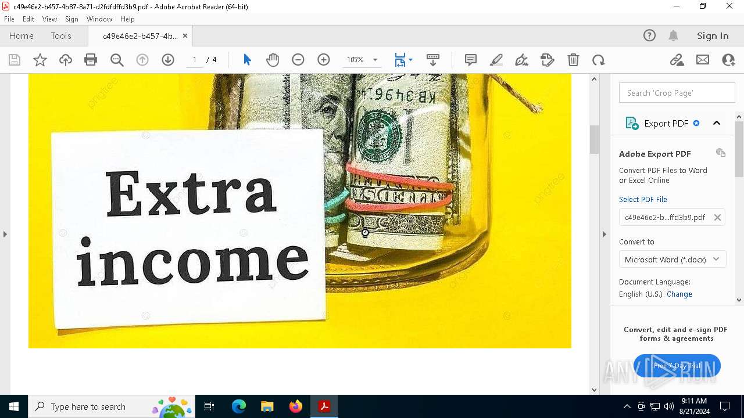Open the taskbar clock and calendar
This screenshot has width=744, height=418.
tap(694, 406)
